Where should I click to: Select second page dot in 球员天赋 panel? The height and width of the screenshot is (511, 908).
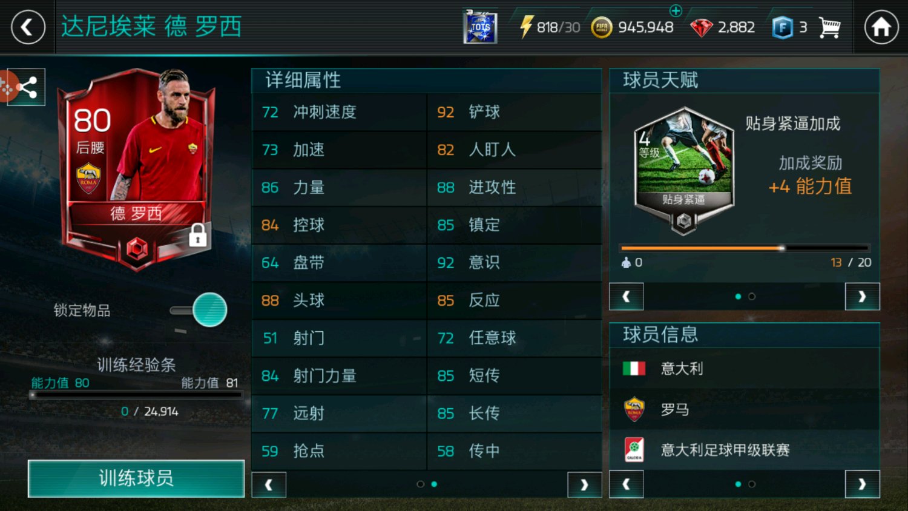tap(752, 297)
